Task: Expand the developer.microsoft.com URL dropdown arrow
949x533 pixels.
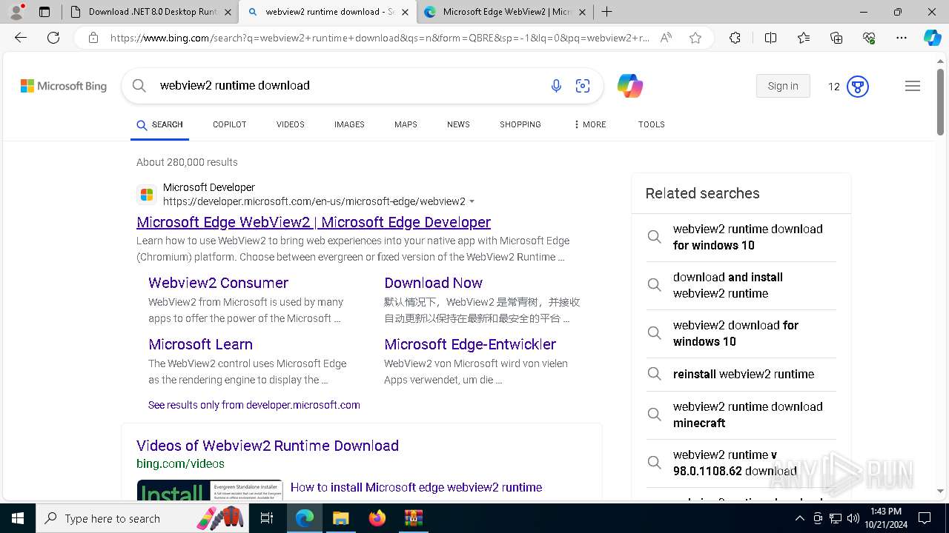Action: pos(472,201)
